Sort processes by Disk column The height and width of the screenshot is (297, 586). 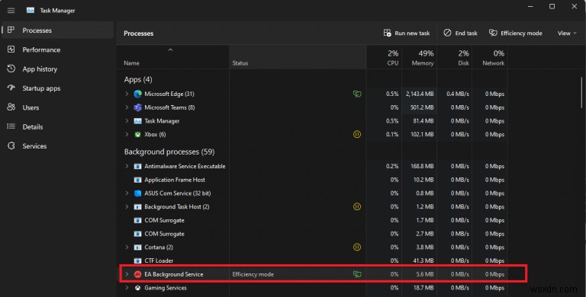(455, 57)
